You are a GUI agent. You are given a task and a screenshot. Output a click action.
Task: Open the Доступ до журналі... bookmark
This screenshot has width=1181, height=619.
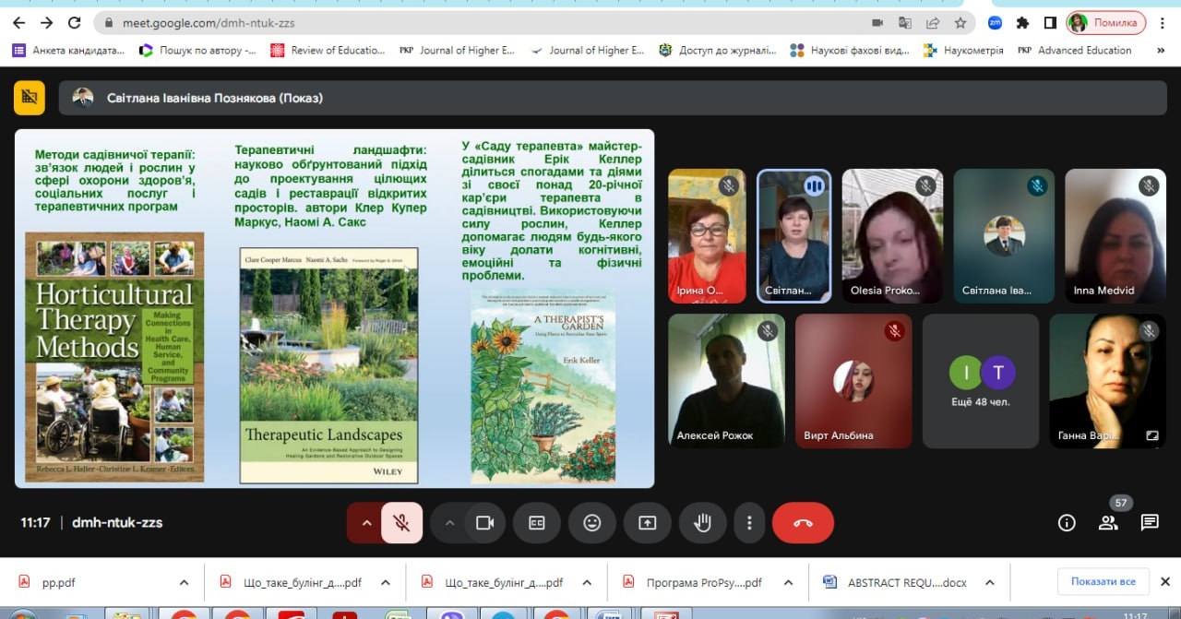pyautogui.click(x=718, y=51)
